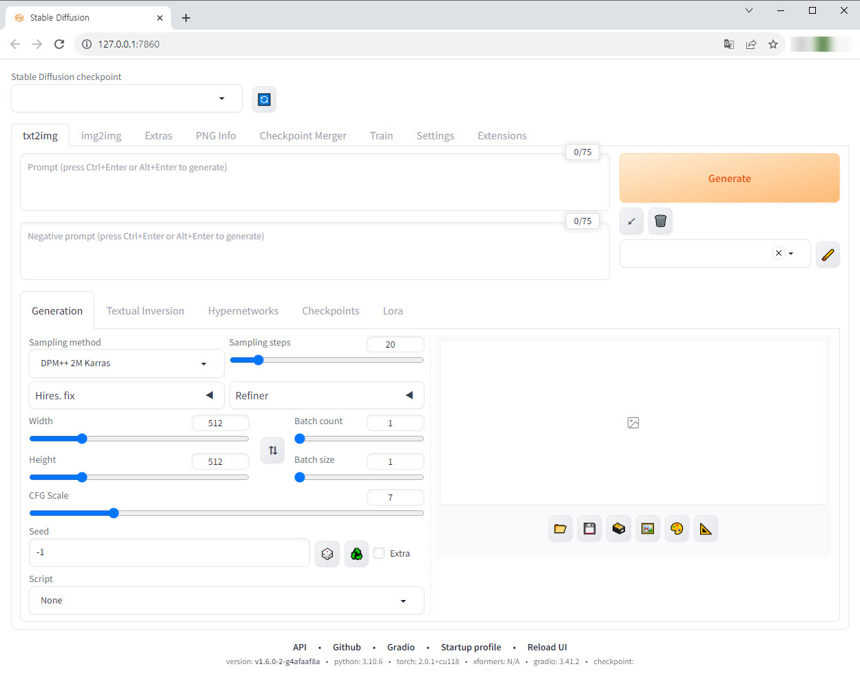The height and width of the screenshot is (680, 860).
Task: Open the Extensions tab
Action: (x=502, y=136)
